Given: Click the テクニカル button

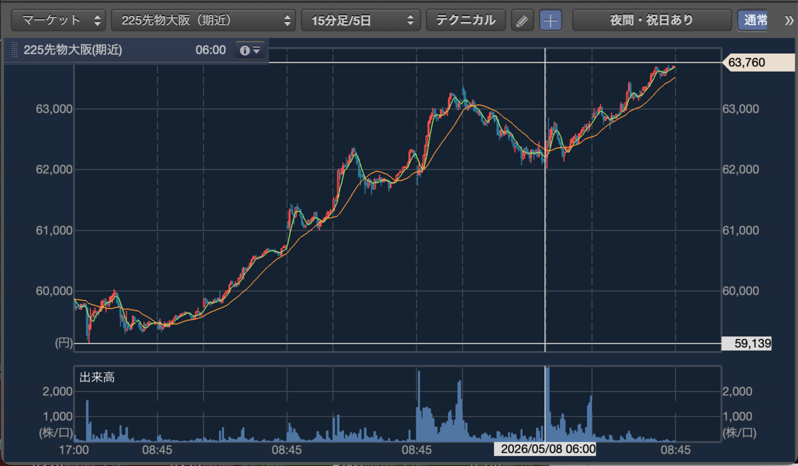Looking at the screenshot, I should point(465,20).
